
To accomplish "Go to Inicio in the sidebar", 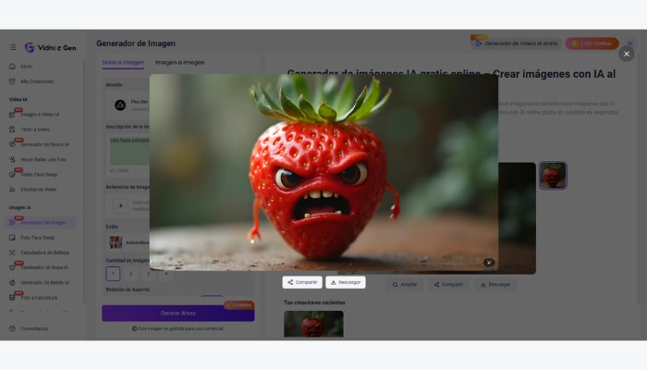I will click(27, 67).
